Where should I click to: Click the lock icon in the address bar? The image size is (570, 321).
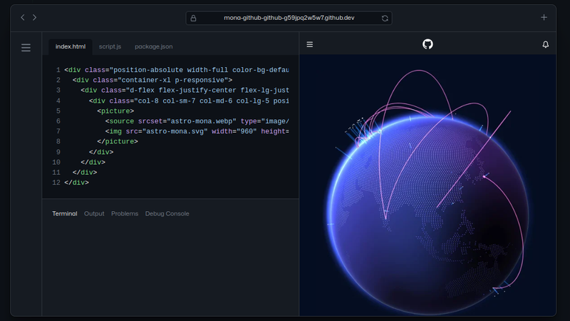(x=193, y=19)
